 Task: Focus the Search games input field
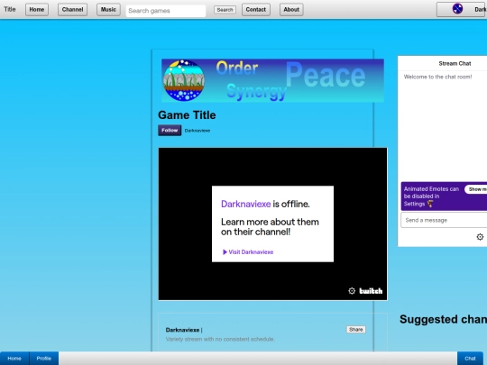[x=166, y=11]
